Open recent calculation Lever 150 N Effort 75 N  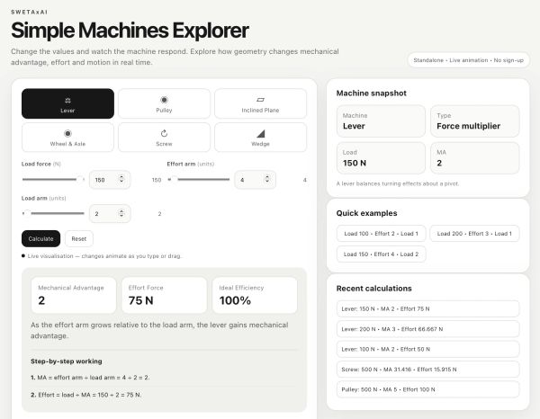[x=427, y=309]
